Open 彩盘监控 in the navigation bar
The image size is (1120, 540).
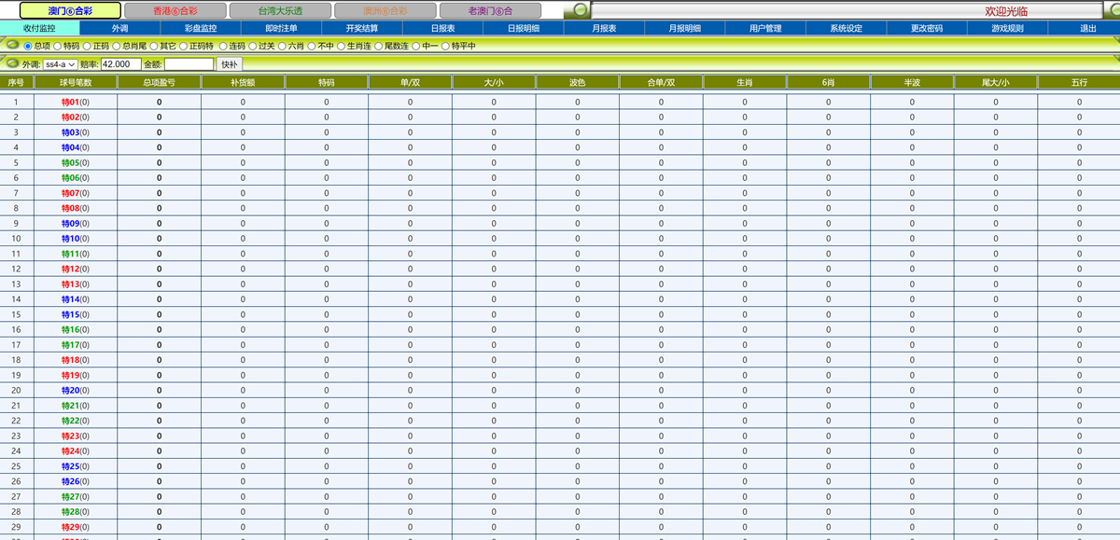pos(200,28)
